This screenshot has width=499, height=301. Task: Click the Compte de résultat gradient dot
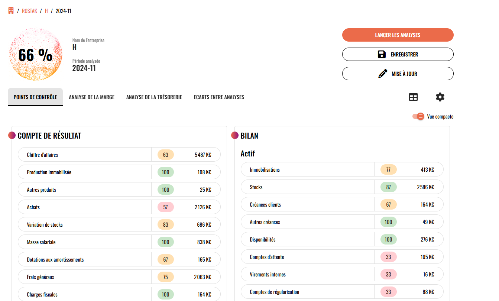tap(12, 136)
